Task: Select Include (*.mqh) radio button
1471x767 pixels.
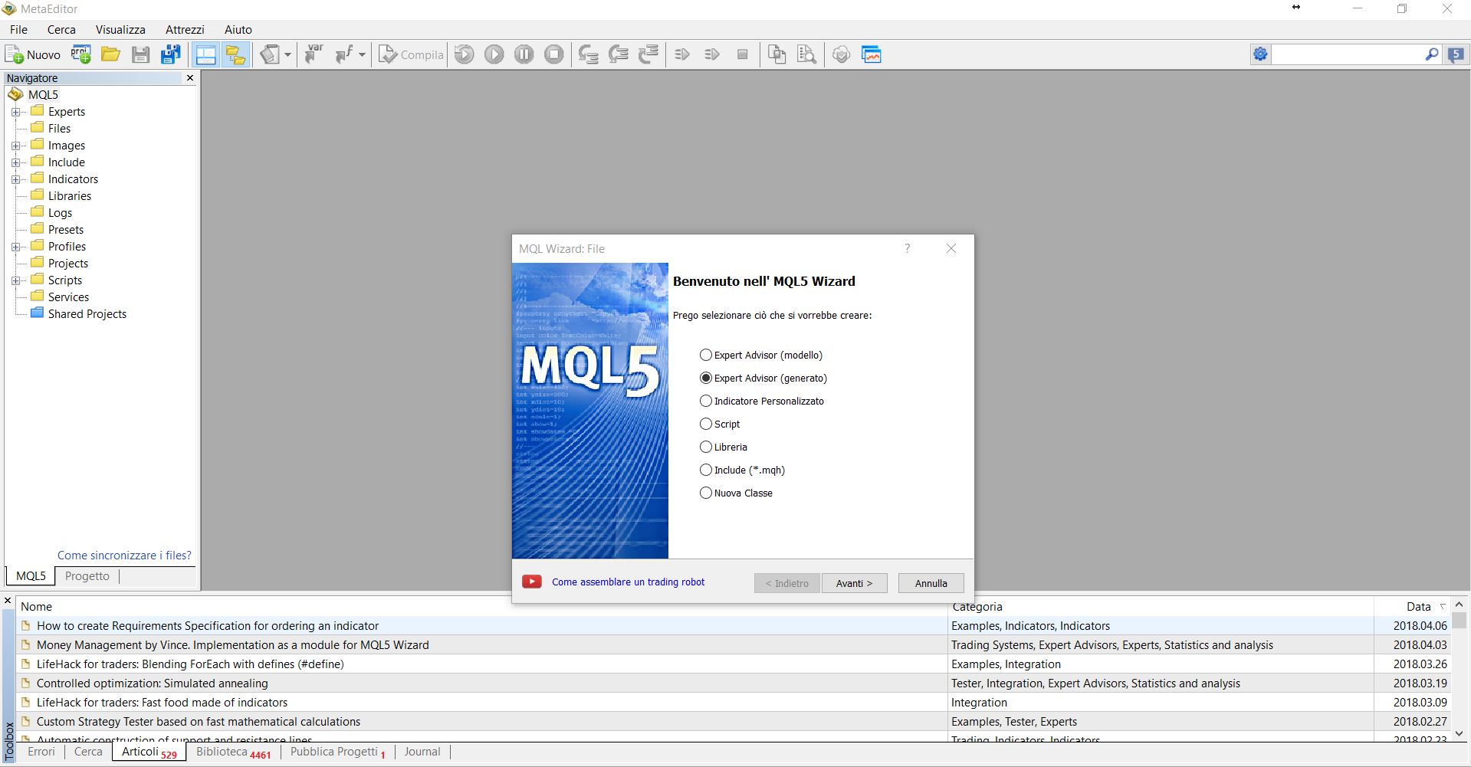Action: point(706,470)
